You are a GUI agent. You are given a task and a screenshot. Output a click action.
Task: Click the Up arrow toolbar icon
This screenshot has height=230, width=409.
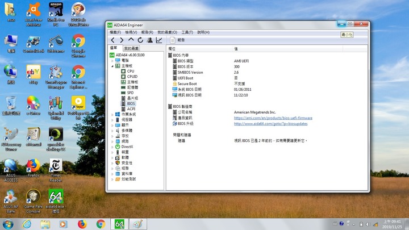[x=131, y=40]
